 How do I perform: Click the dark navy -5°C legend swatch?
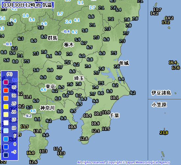6,155
